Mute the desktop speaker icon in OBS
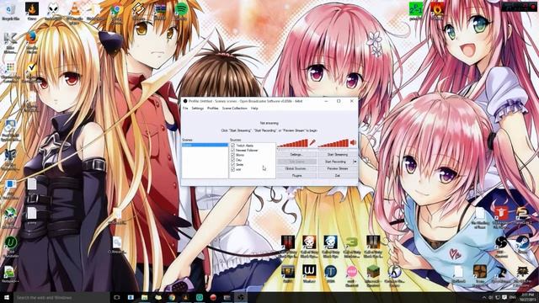Viewport: 539px width, 303px height. tap(353, 142)
